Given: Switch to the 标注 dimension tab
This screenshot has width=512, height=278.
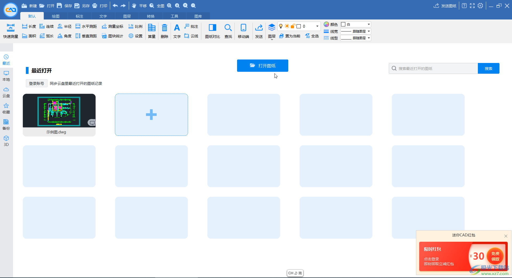Looking at the screenshot, I should [79, 16].
